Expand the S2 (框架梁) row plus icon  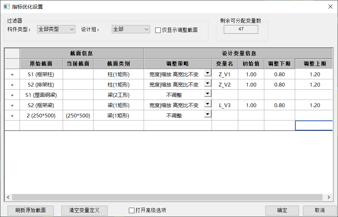12,106
